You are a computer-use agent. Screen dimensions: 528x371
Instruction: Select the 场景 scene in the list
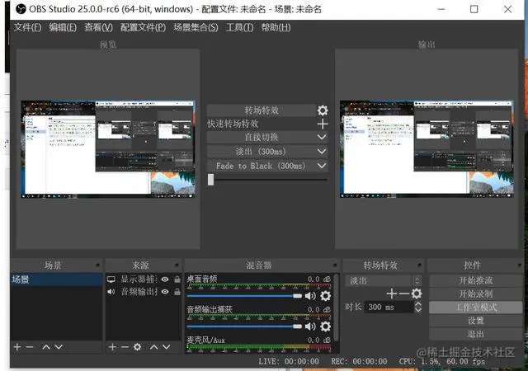[56, 279]
